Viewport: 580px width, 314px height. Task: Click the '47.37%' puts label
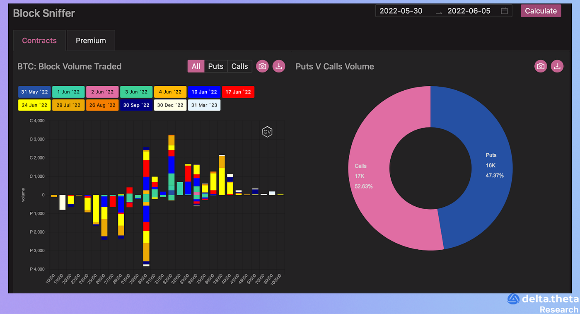[495, 176]
